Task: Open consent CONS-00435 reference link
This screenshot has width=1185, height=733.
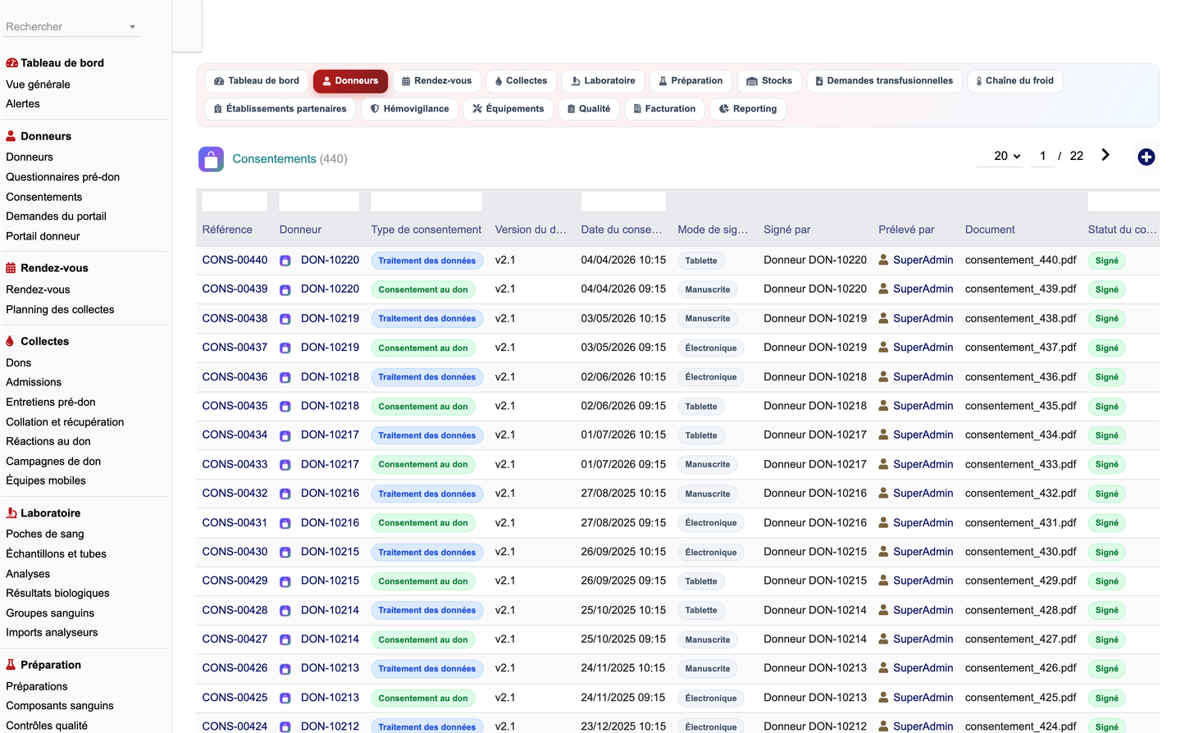Action: click(x=235, y=406)
